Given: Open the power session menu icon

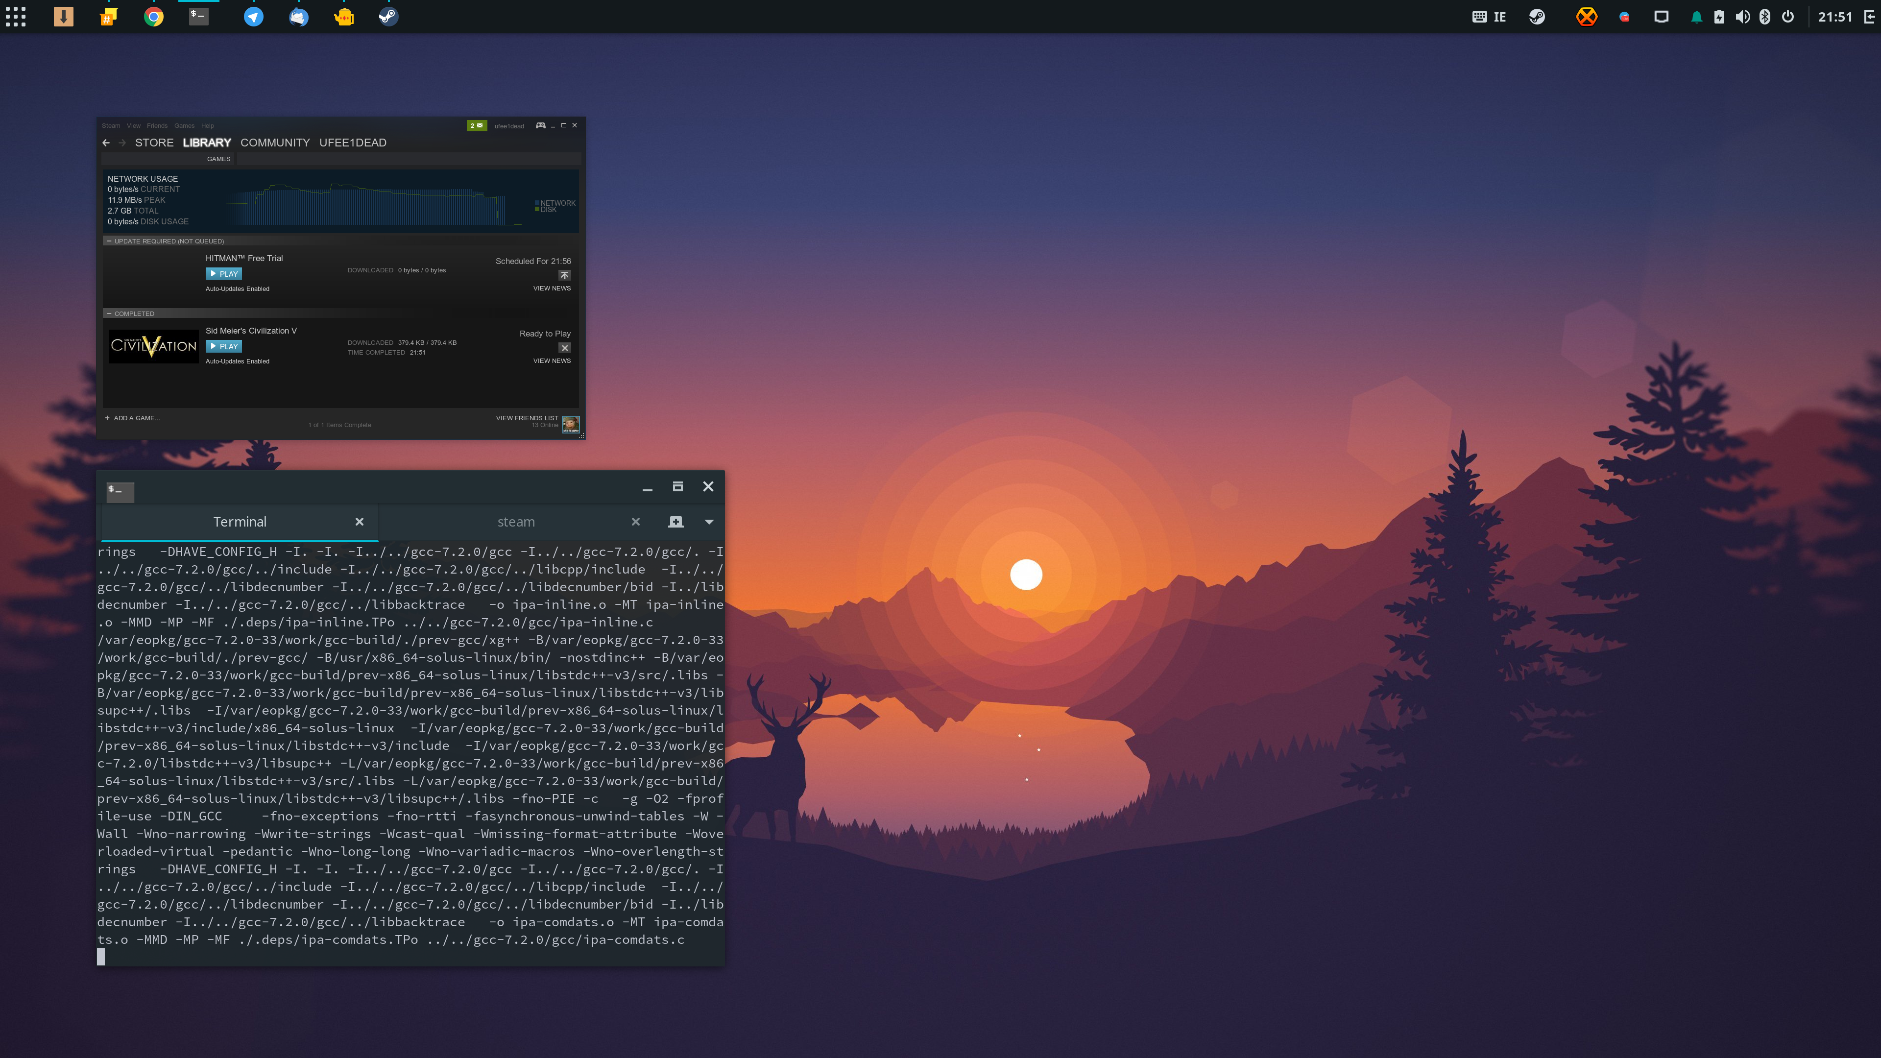Looking at the screenshot, I should coord(1787,16).
